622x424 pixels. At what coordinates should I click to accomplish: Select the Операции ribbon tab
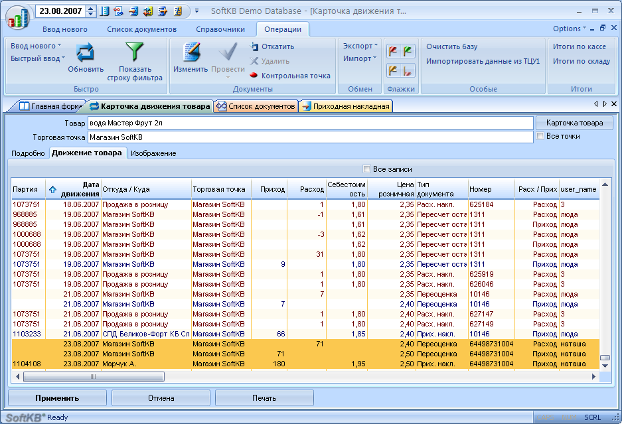pos(283,29)
